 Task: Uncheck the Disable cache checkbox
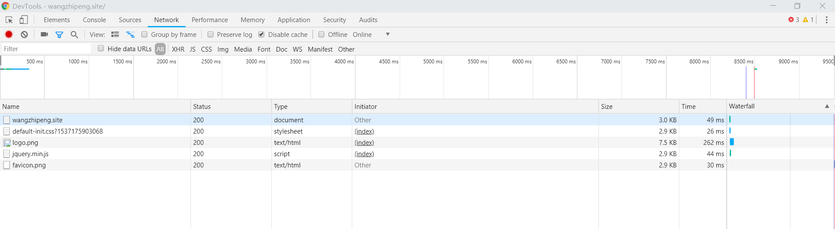tap(261, 34)
